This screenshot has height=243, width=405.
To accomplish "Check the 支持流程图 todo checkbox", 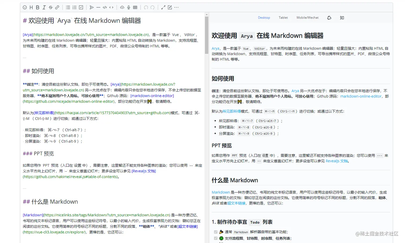I will [216, 238].
